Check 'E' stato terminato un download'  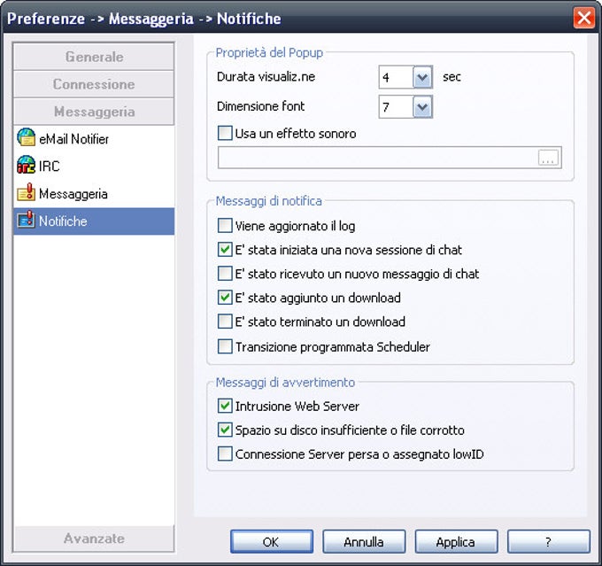pos(225,322)
